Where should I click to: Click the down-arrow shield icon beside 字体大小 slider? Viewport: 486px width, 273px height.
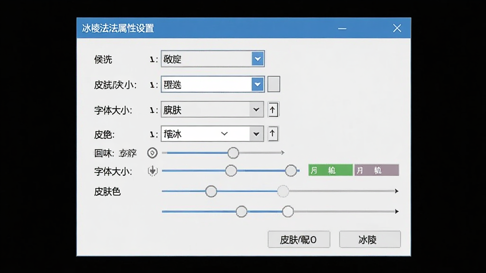point(152,171)
